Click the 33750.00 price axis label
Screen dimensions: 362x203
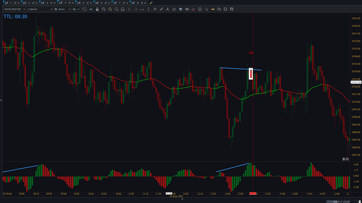tap(356, 41)
